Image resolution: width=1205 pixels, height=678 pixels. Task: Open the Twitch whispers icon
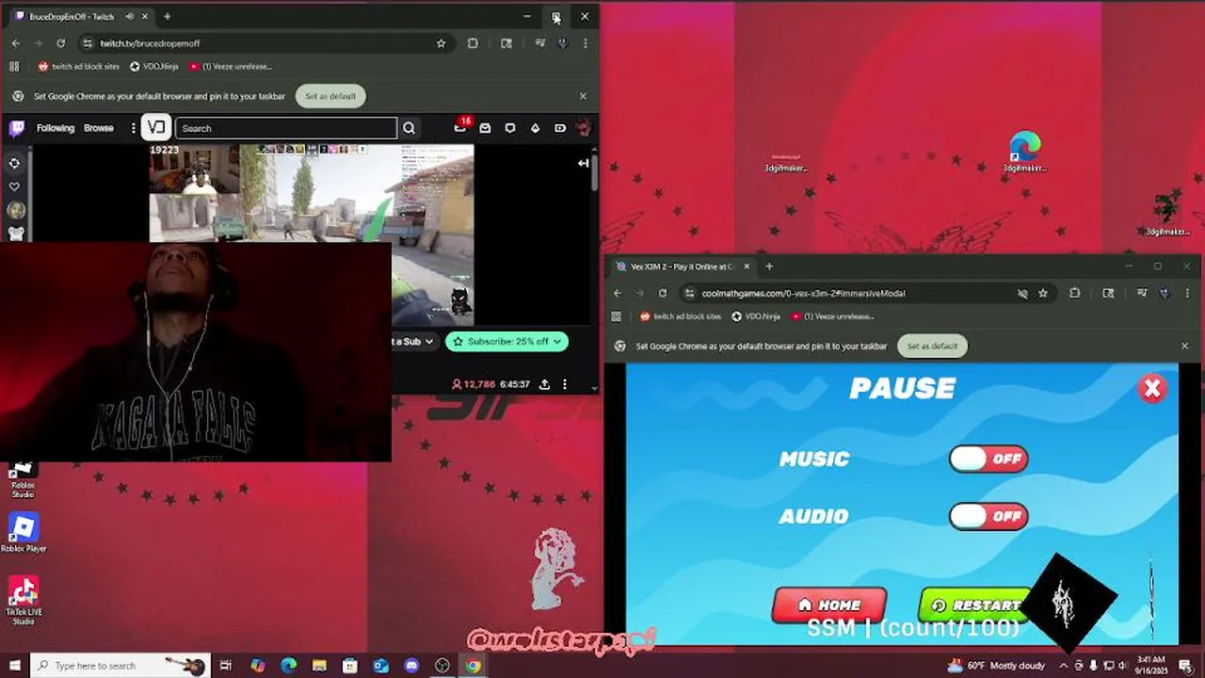coord(510,128)
